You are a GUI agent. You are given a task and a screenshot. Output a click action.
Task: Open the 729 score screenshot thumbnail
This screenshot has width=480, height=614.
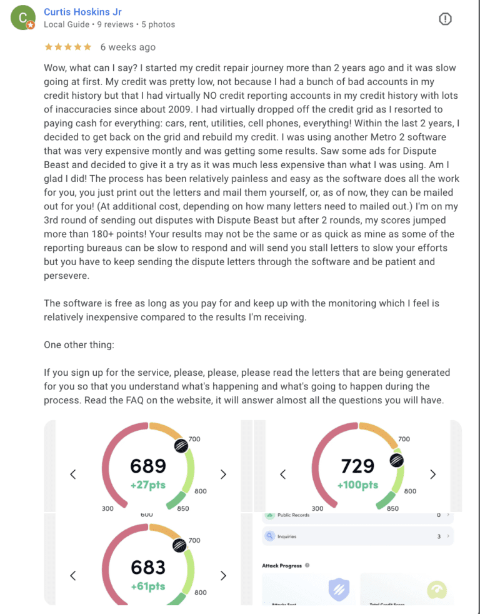tap(357, 466)
